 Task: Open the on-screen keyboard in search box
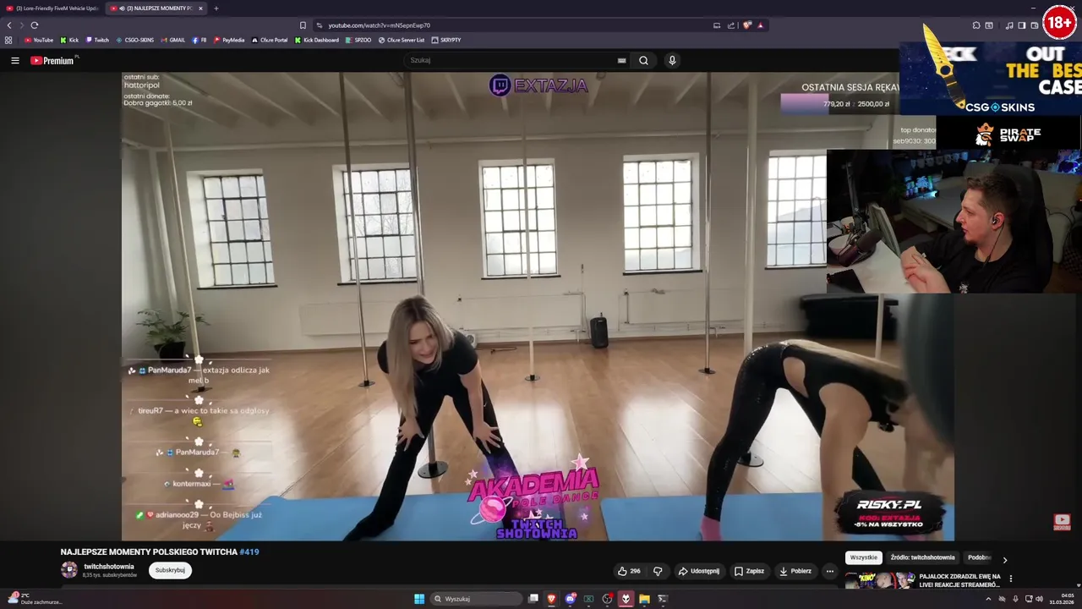click(621, 60)
